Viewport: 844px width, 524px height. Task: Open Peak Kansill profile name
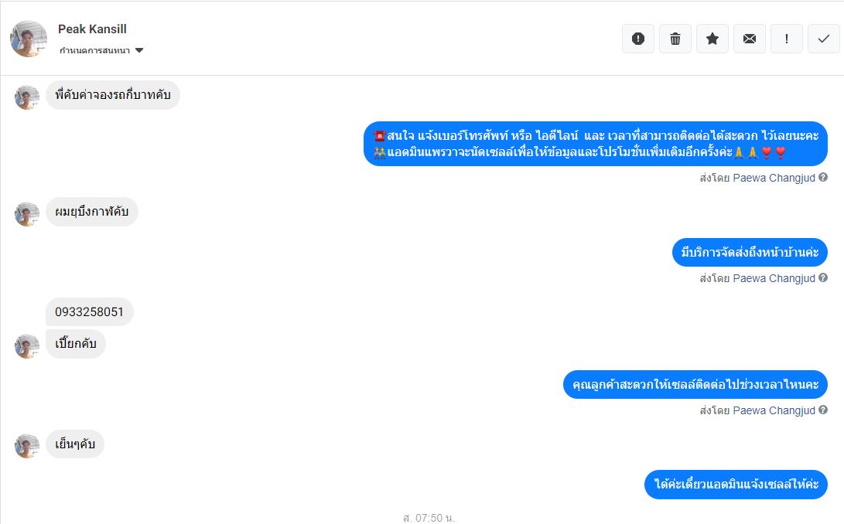93,29
